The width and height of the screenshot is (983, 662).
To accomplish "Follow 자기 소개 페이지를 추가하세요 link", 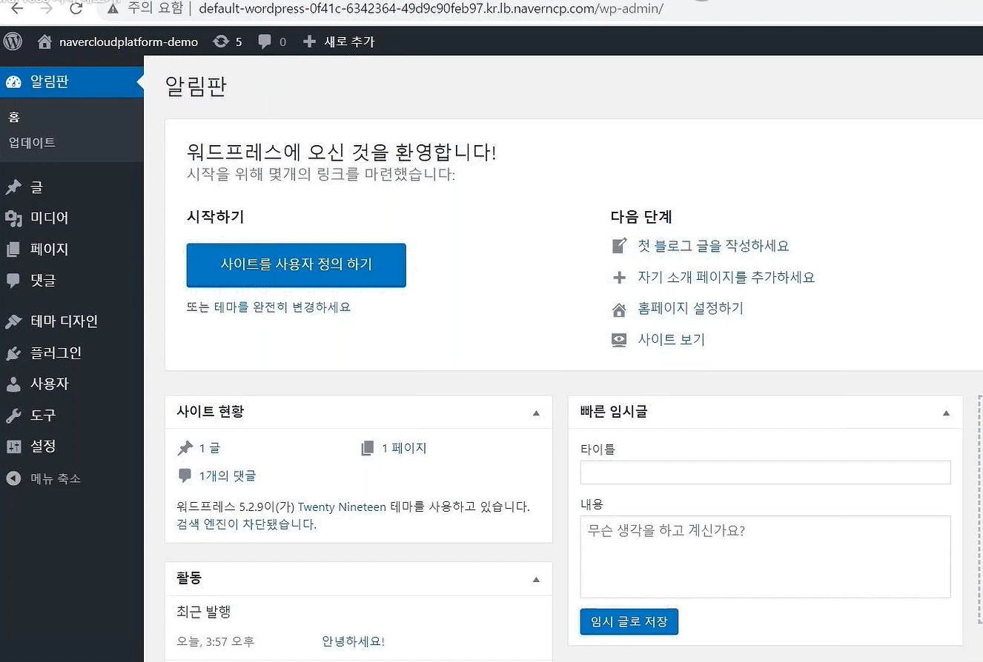I will (727, 278).
